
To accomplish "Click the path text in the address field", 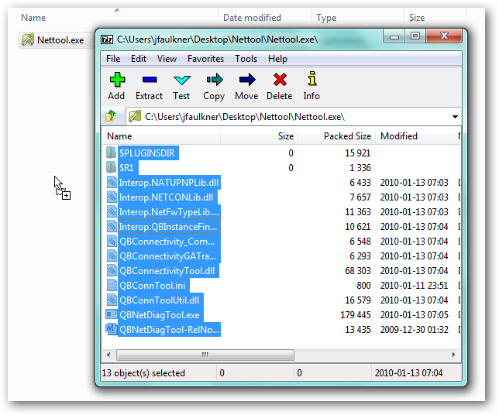I will (x=245, y=117).
